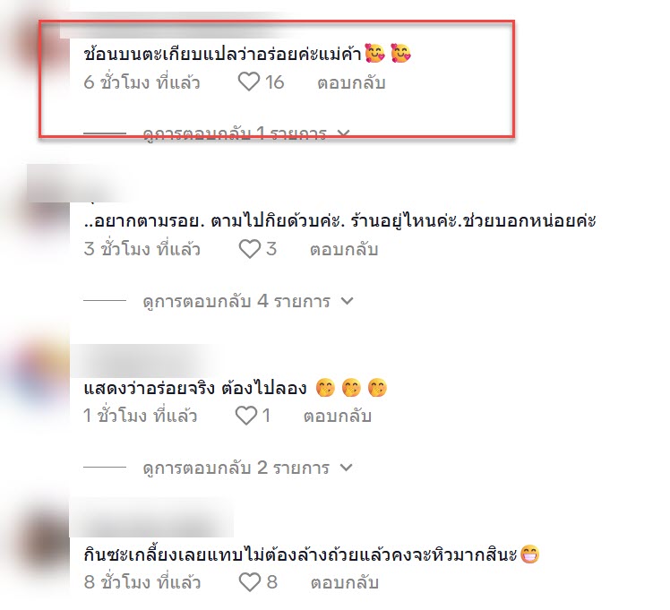
Task: Like the comment posted 8 hours ago
Action: pyautogui.click(x=250, y=582)
